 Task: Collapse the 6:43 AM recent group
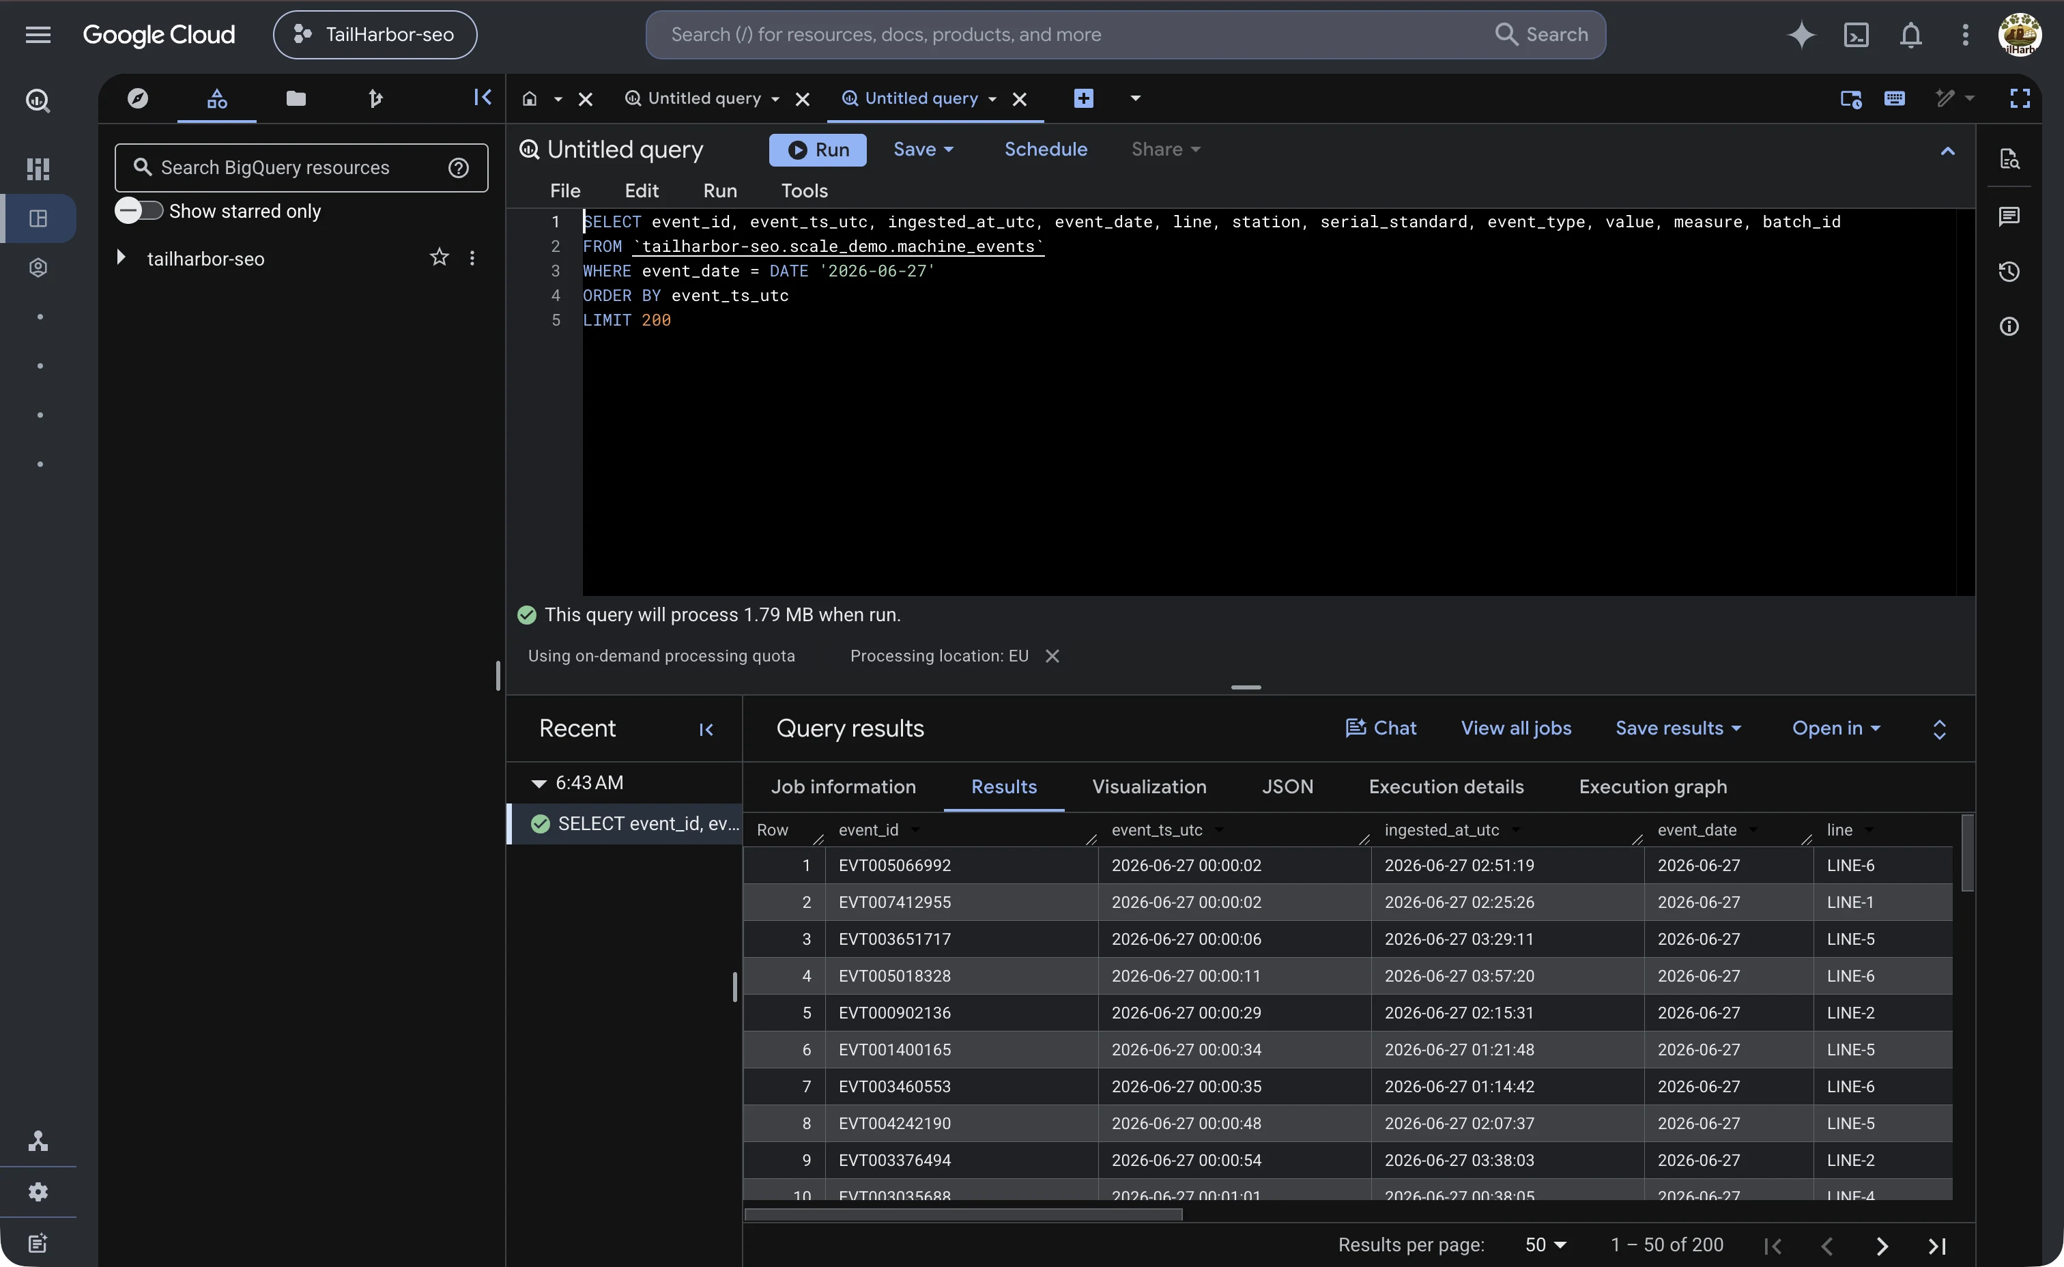point(539,784)
